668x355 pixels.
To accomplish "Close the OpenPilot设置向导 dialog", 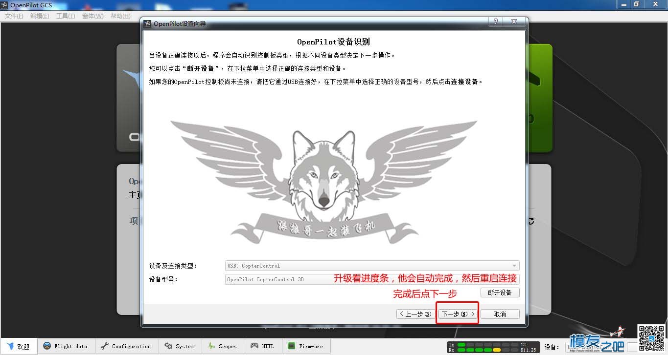I will coord(514,22).
